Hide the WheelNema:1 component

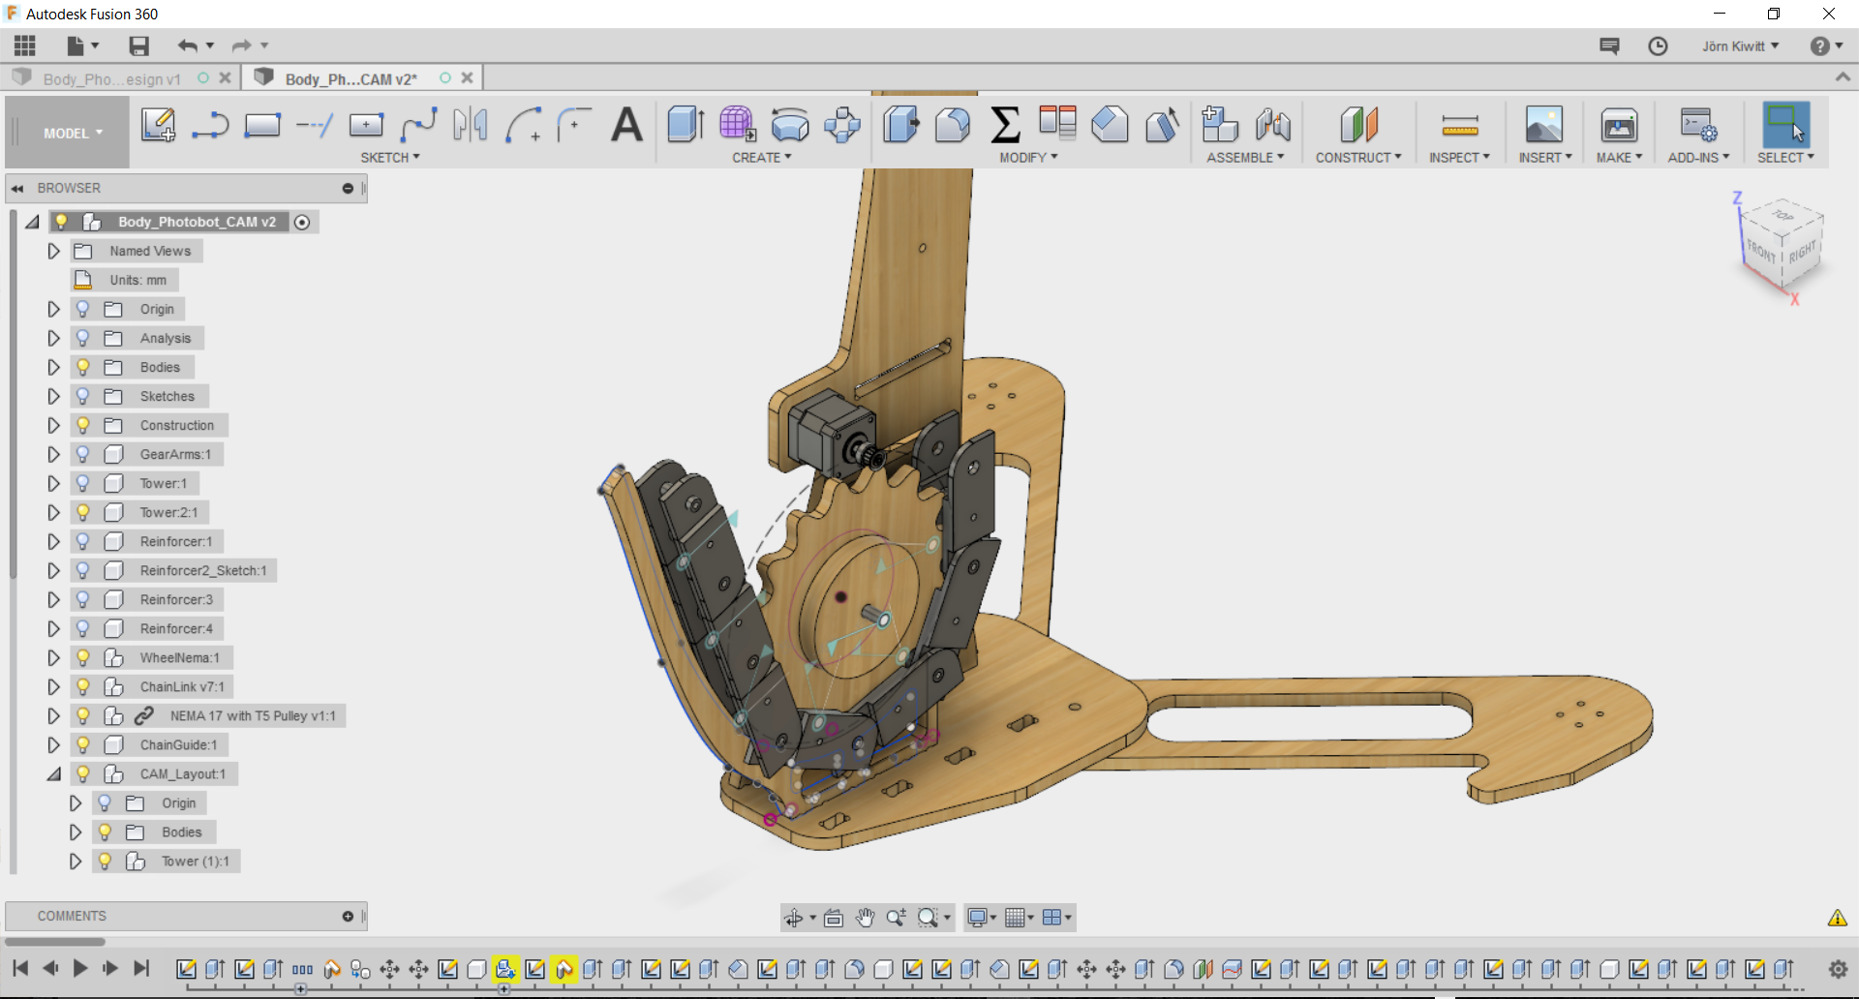83,657
